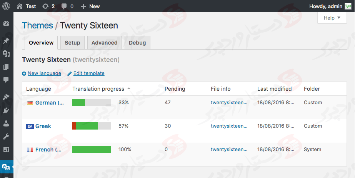
Task: Click the Greek translation progress bar
Action: [92, 126]
